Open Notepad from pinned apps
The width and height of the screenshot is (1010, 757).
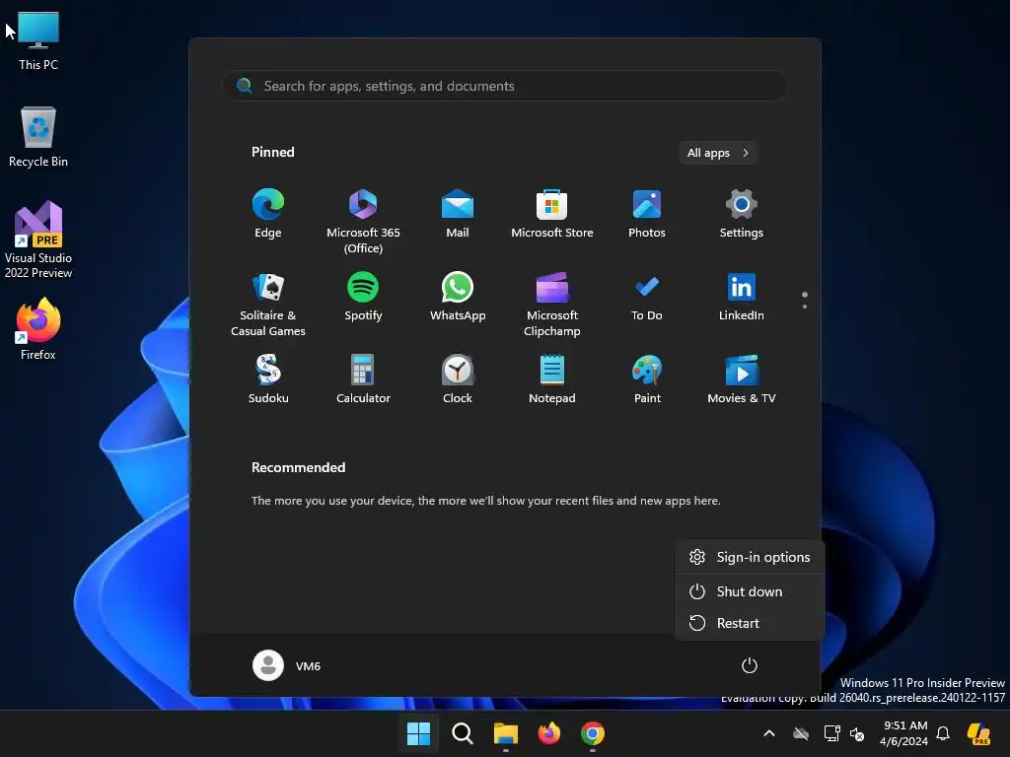[x=552, y=379]
